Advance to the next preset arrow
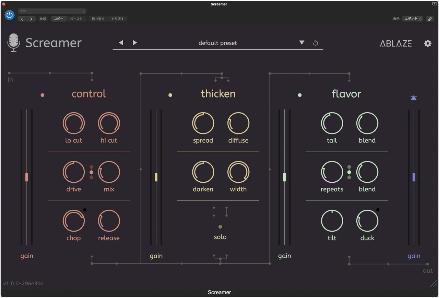439x298 pixels. pos(135,43)
